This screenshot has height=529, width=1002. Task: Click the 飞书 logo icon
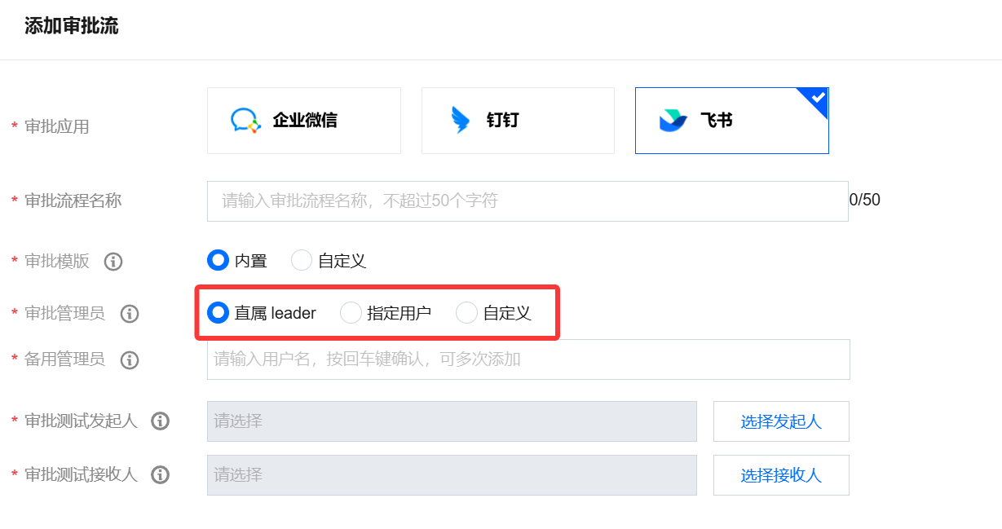click(673, 121)
